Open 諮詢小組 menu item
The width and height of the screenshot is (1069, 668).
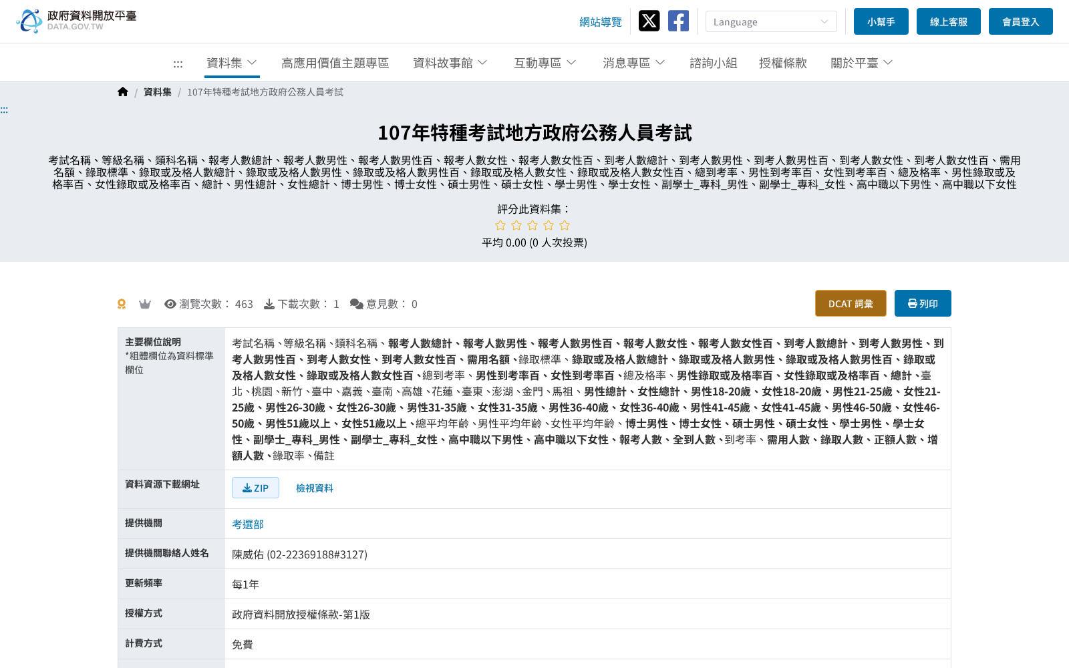pos(714,63)
